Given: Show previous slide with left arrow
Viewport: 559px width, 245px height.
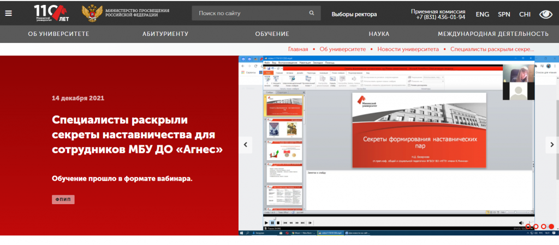Looking at the screenshot, I should [245, 145].
